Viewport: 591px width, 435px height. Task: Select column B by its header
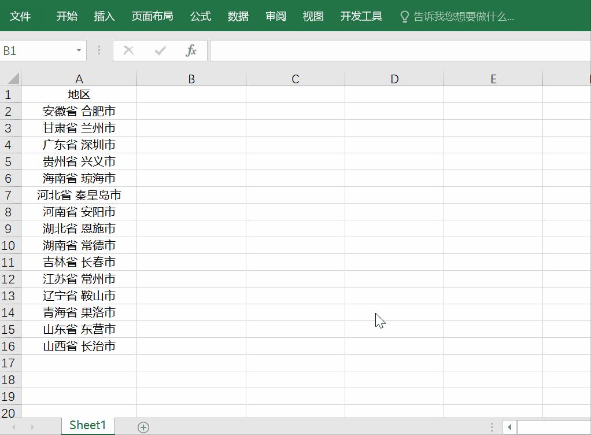(x=191, y=78)
